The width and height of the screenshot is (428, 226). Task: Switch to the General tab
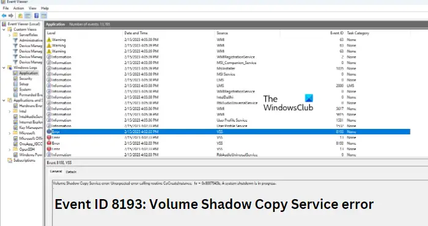point(56,172)
